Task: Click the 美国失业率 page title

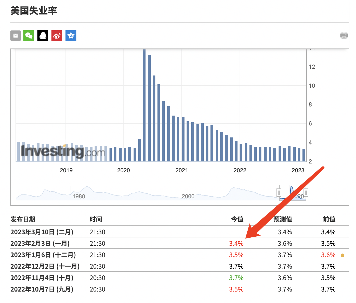Action: click(x=34, y=11)
